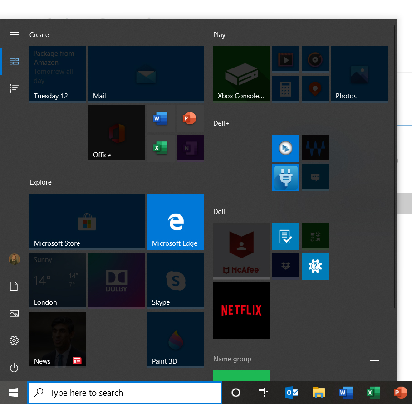
Task: Open the black waveform audio tile
Action: tap(315, 147)
